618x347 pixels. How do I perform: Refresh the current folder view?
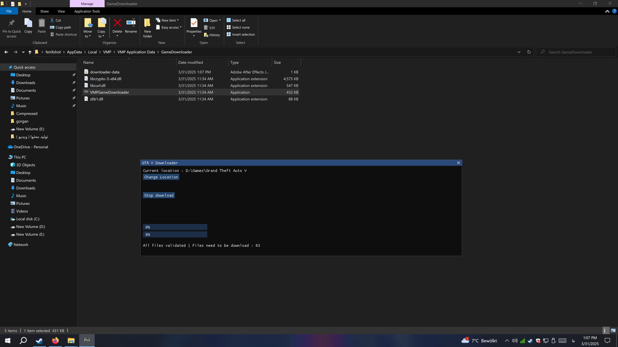click(x=529, y=52)
